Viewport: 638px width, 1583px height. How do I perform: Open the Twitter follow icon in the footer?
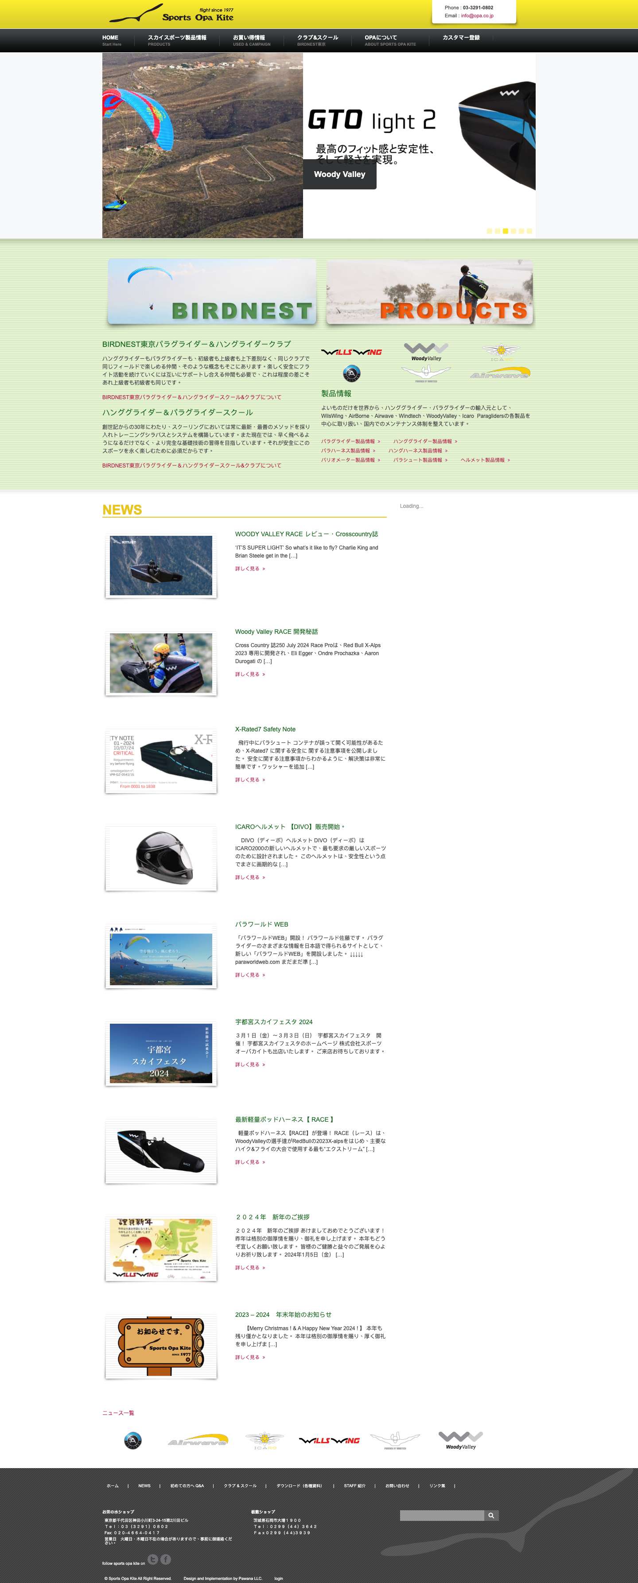click(x=153, y=1559)
